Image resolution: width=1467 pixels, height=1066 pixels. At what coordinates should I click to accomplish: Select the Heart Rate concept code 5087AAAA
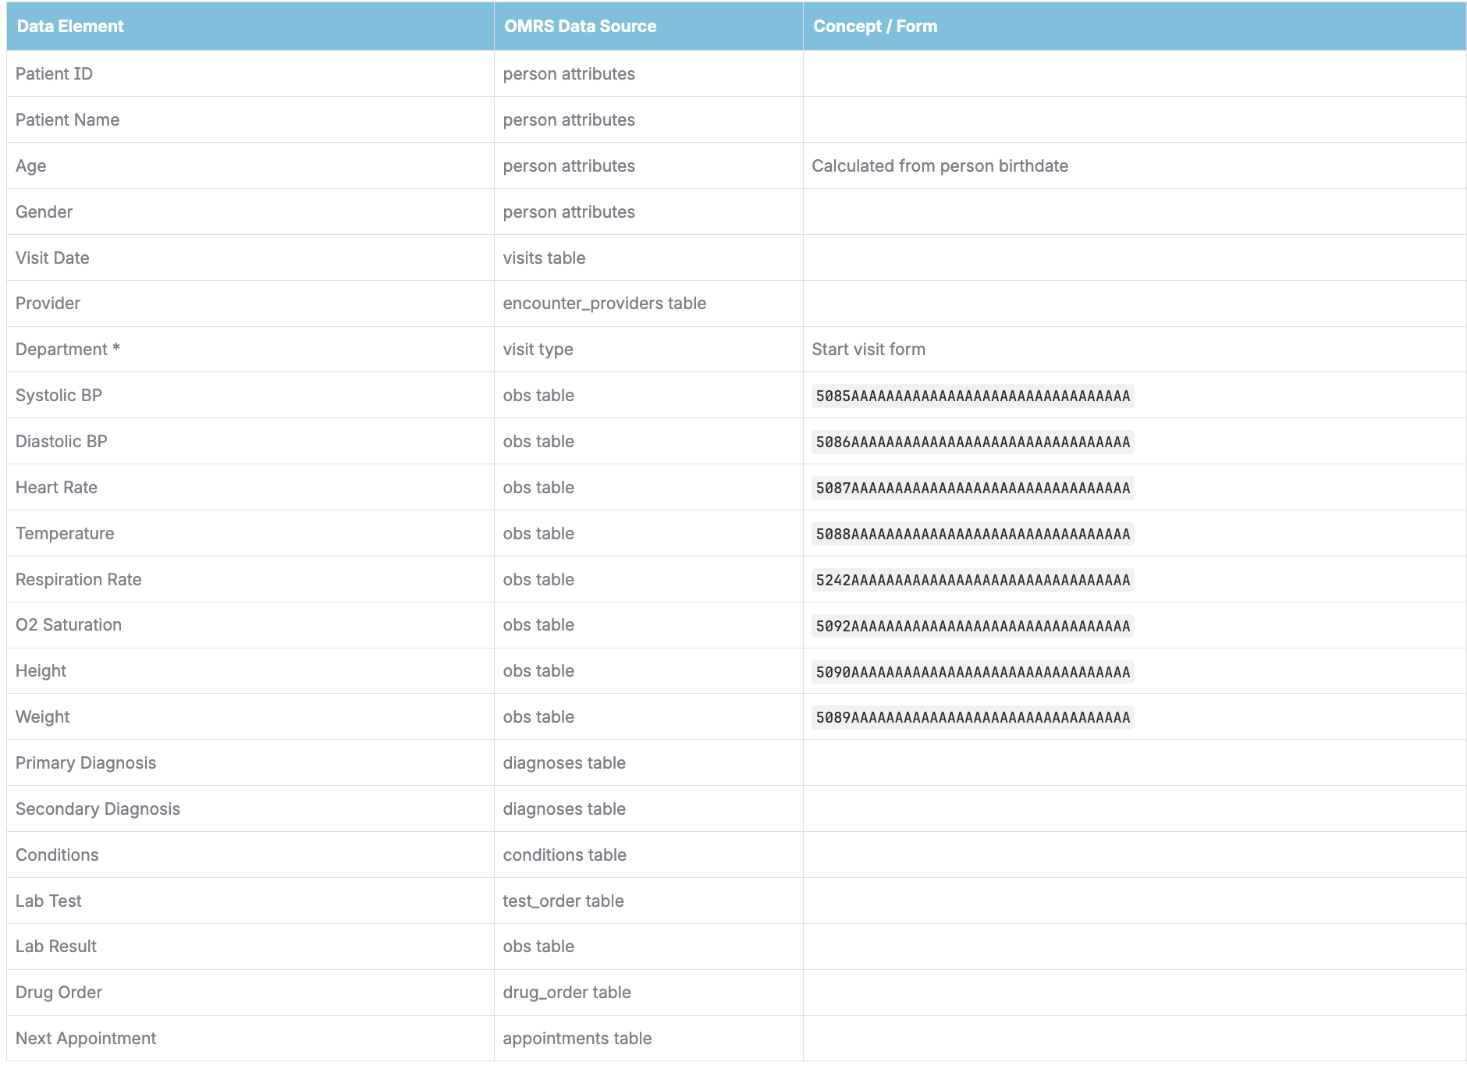(x=972, y=489)
